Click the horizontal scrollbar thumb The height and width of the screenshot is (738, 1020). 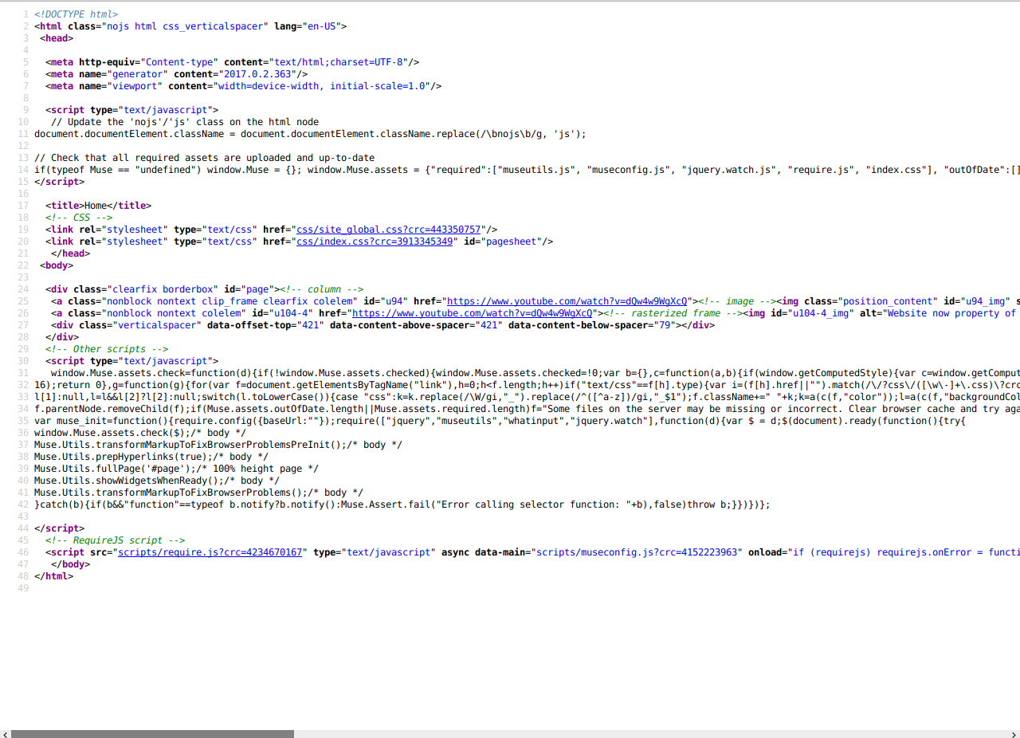(x=152, y=733)
